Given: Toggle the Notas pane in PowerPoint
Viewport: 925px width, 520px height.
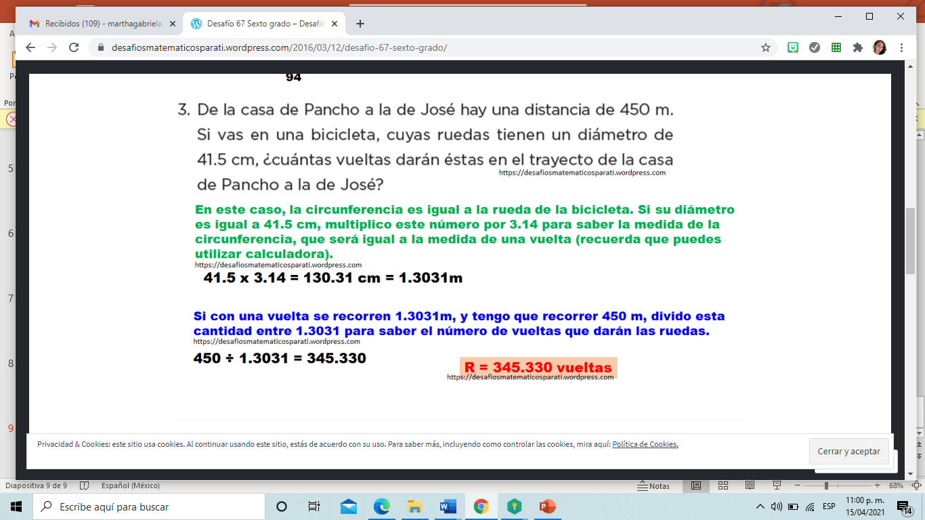Looking at the screenshot, I should [x=653, y=486].
